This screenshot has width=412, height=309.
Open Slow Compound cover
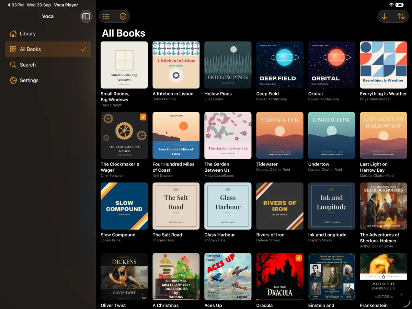[124, 206]
